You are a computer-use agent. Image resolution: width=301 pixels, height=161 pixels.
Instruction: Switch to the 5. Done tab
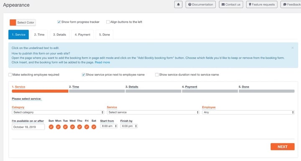[x=105, y=35]
